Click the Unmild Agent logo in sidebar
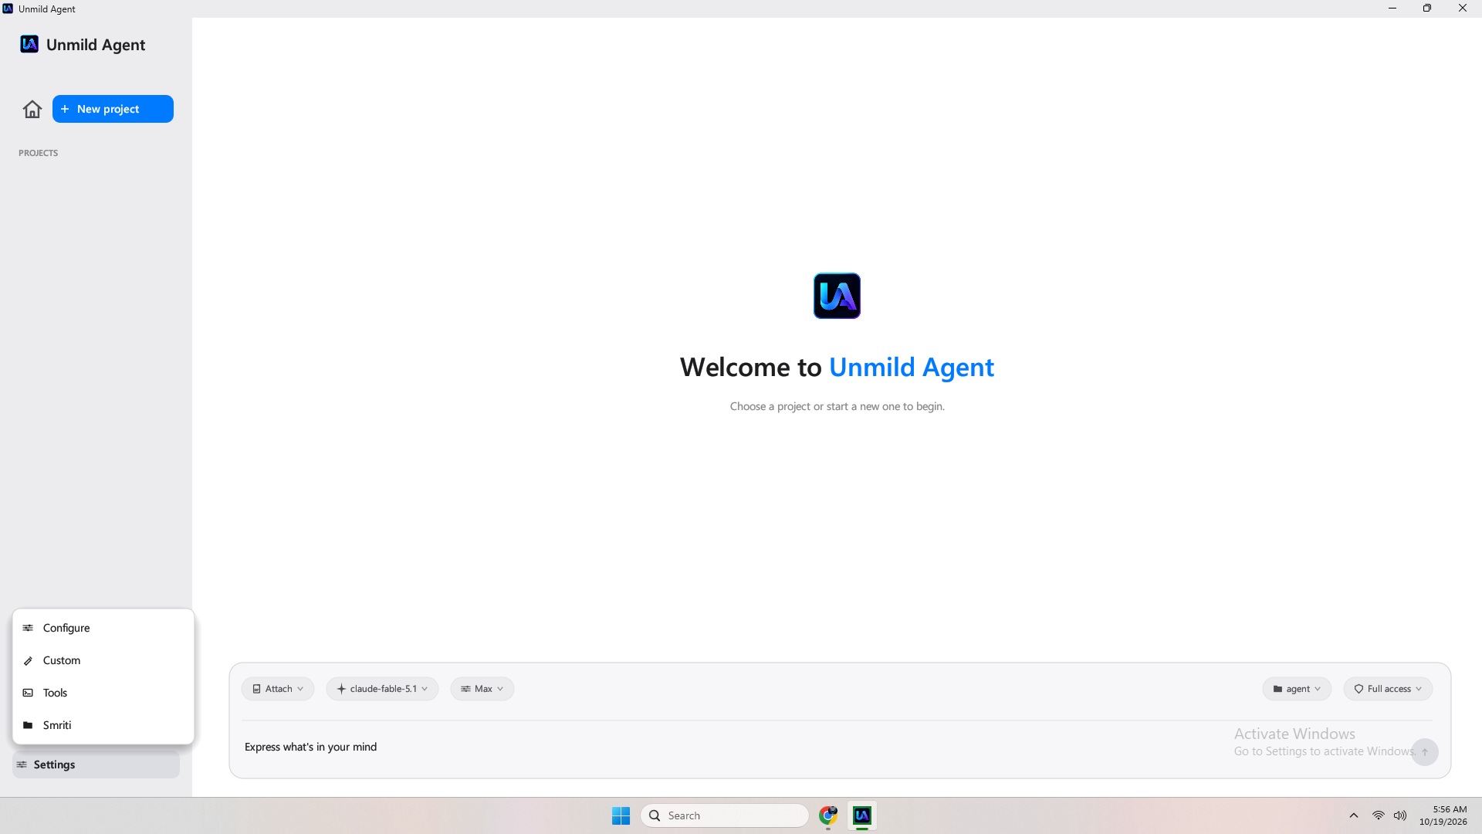This screenshot has width=1482, height=834. pyautogui.click(x=29, y=44)
